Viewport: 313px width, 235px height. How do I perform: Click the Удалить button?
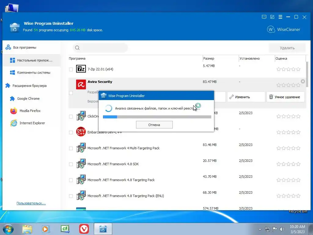(x=287, y=48)
